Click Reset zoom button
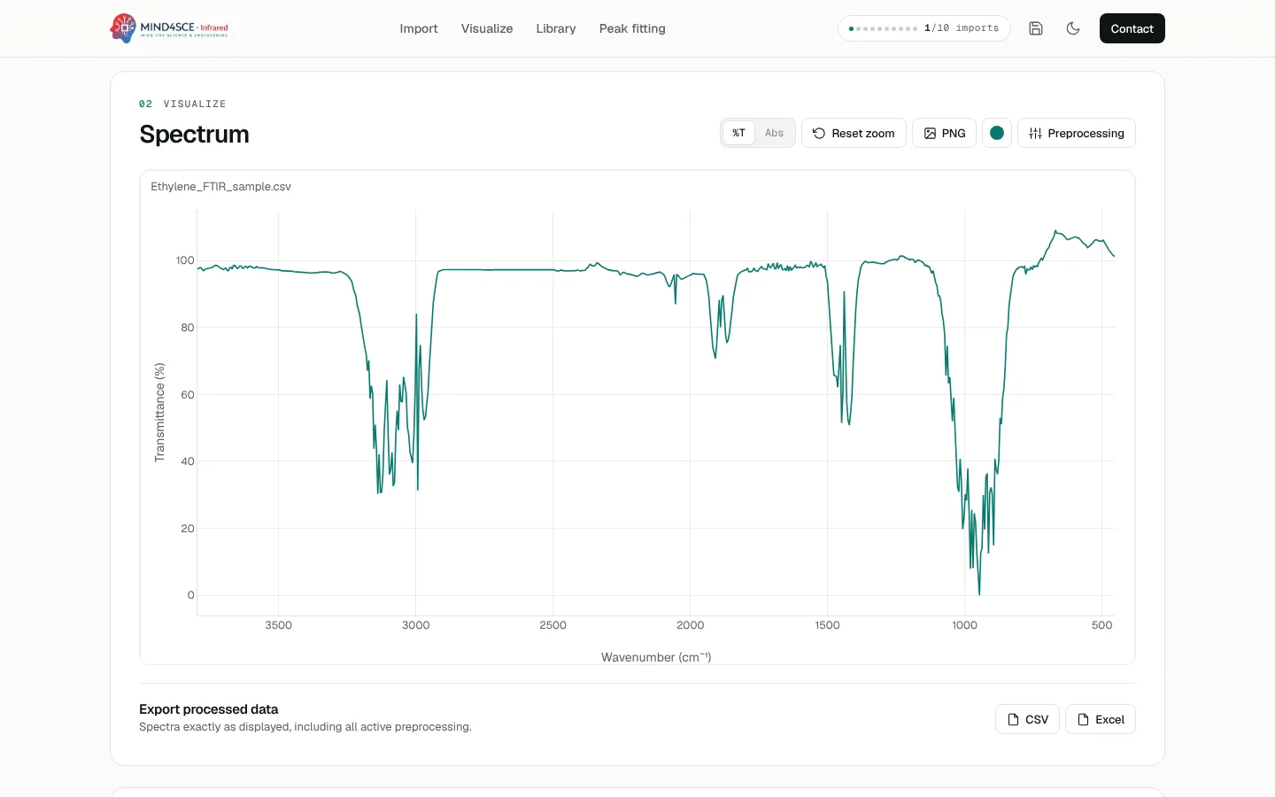 tap(854, 133)
